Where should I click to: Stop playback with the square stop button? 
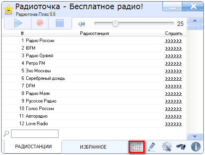click(x=60, y=23)
